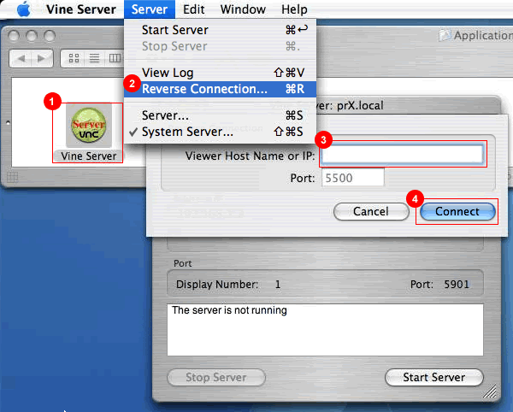The width and height of the screenshot is (513, 412).
Task: Click the Finder window minimize button
Action: 32,36
